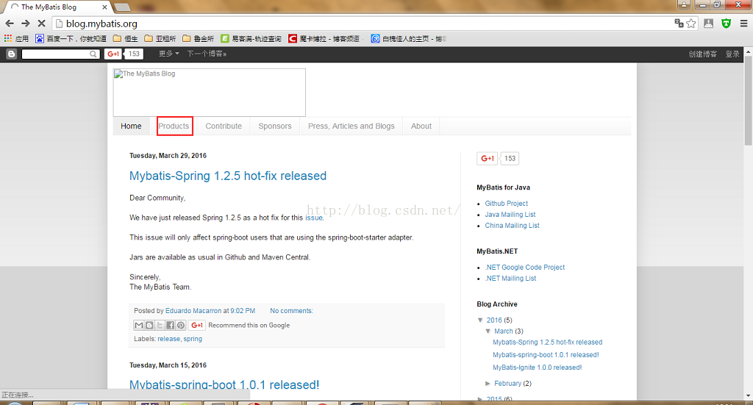
Task: Click the G+1 button in the navbar
Action: [113, 54]
